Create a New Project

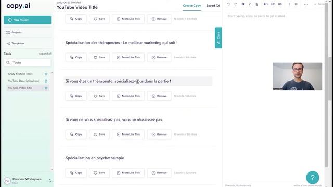[x=28, y=20]
